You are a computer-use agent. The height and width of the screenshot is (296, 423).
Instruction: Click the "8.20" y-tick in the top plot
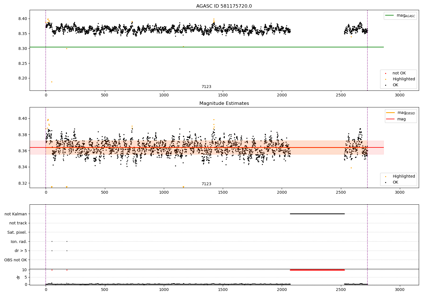pos(23,78)
